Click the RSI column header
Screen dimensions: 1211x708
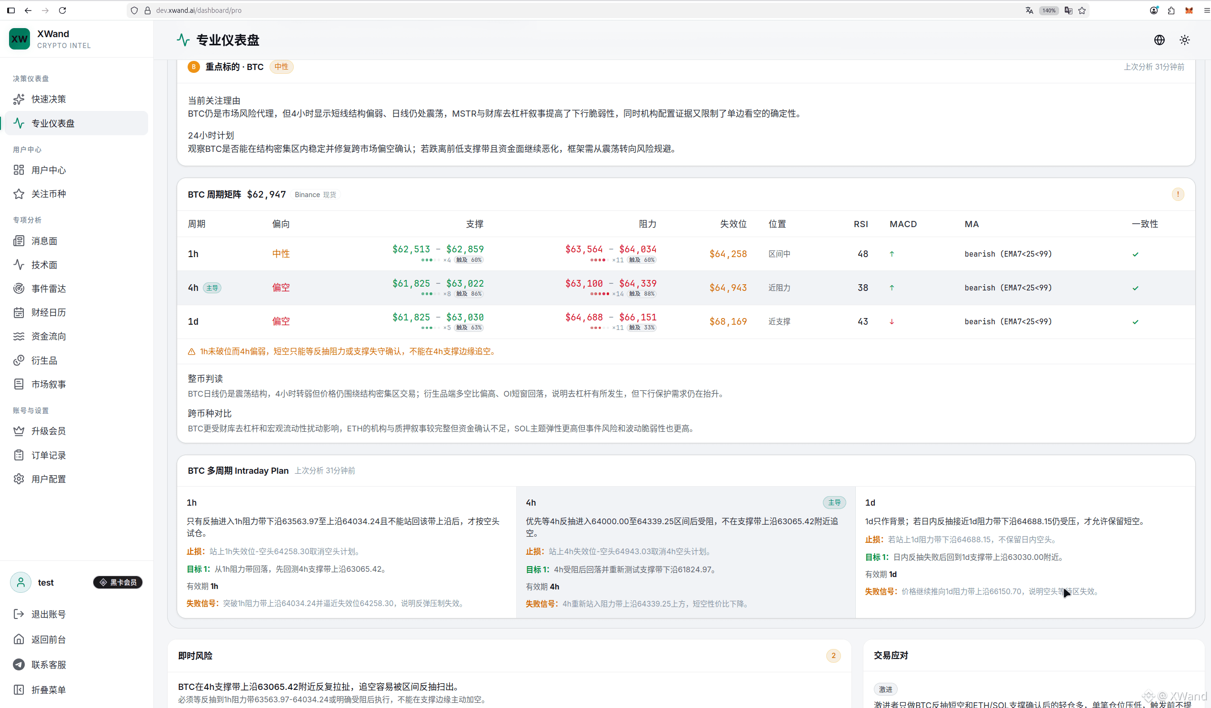[861, 224]
